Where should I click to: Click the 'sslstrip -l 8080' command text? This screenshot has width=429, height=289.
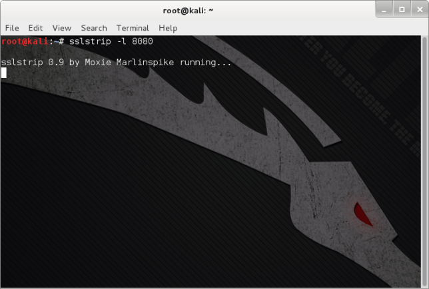click(x=111, y=41)
